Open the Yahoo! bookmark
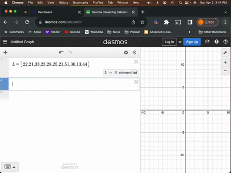 [52, 32]
